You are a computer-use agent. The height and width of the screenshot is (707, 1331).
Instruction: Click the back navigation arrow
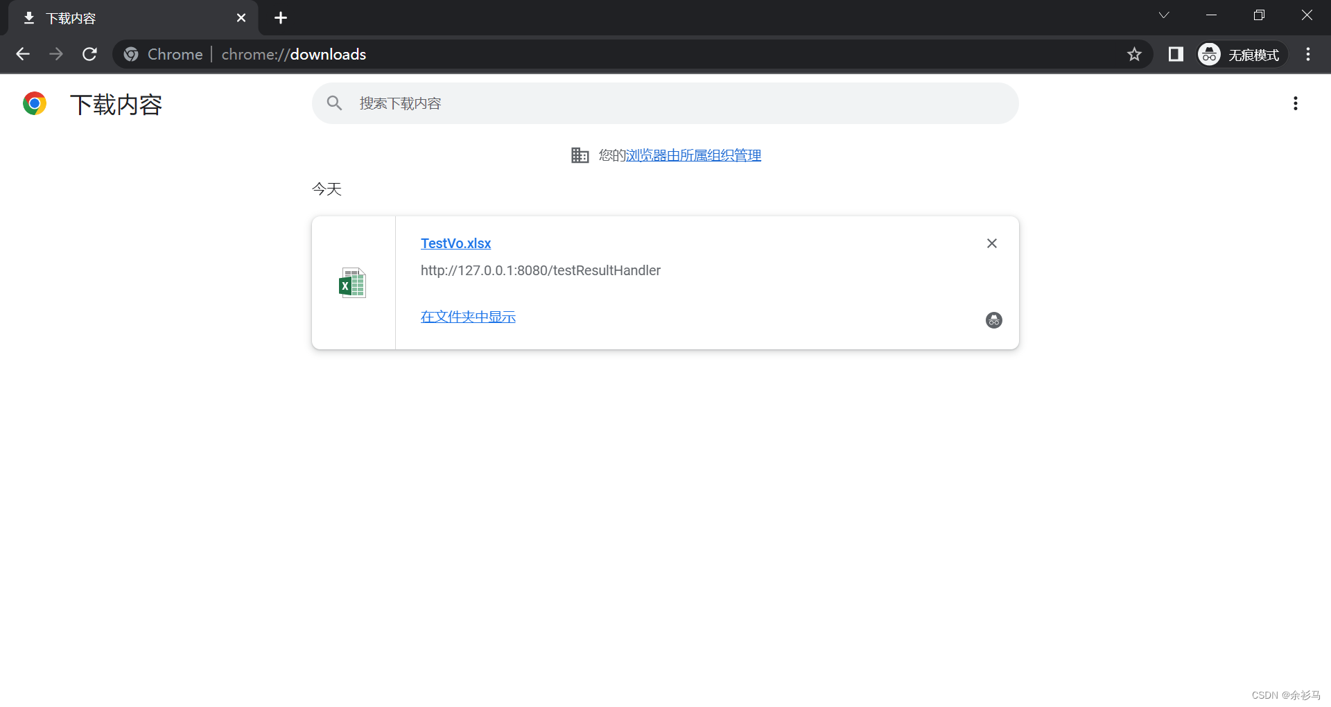pyautogui.click(x=23, y=54)
